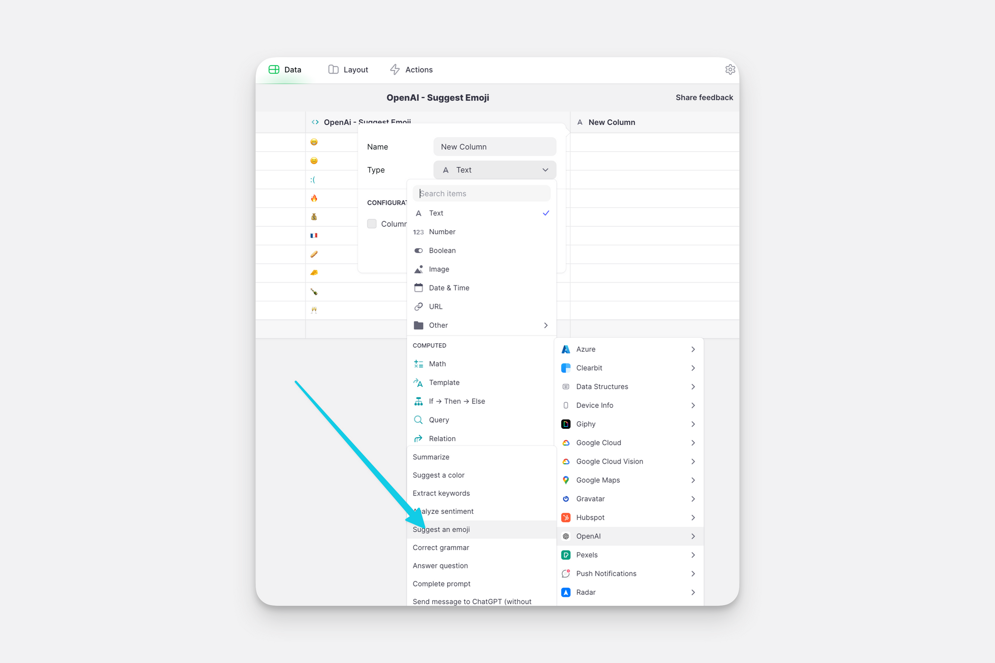Open the settings gear icon
Image resolution: width=995 pixels, height=663 pixels.
point(730,70)
